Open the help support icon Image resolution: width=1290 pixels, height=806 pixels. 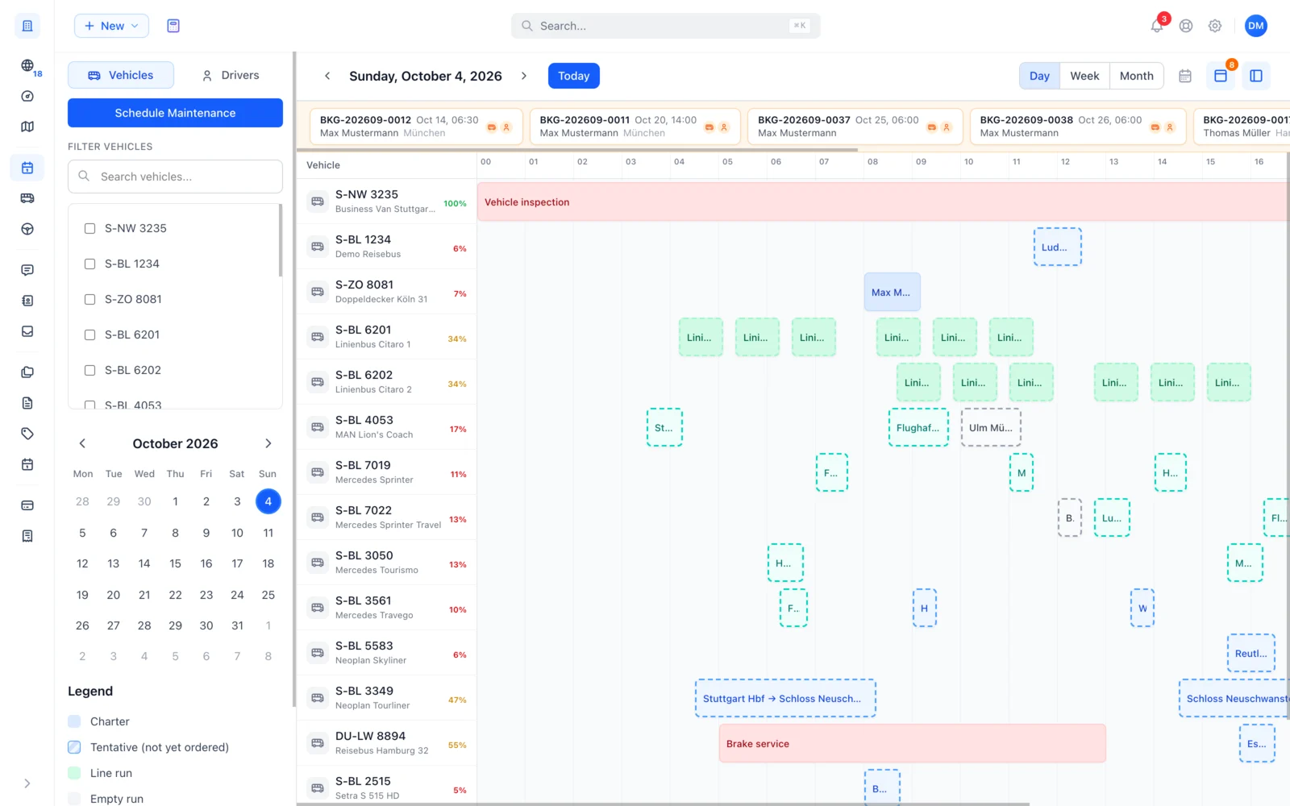click(1186, 26)
